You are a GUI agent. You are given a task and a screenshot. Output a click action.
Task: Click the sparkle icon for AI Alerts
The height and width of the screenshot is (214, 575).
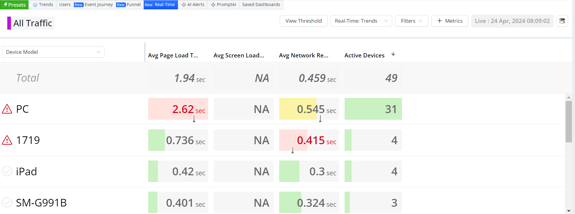point(184,5)
